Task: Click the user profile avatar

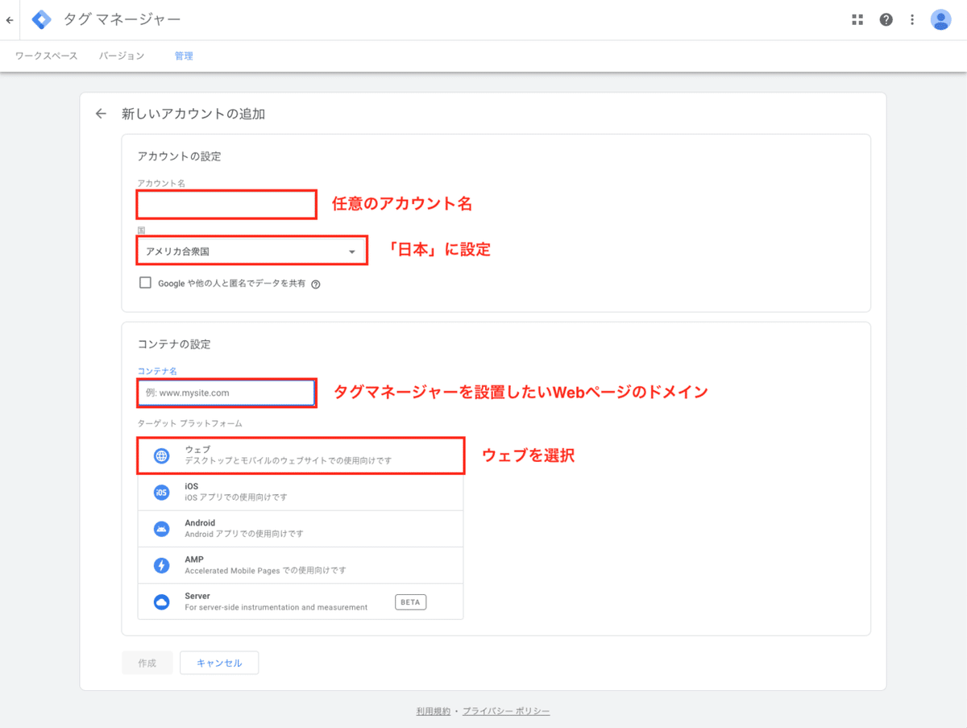Action: pos(940,19)
